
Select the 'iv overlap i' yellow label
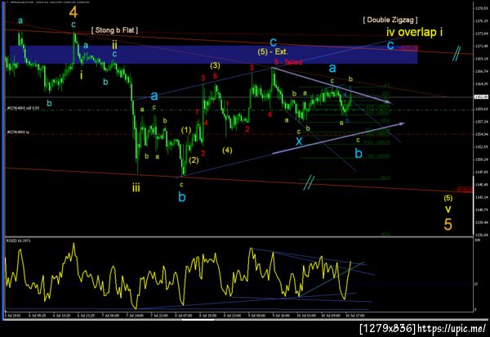[414, 32]
